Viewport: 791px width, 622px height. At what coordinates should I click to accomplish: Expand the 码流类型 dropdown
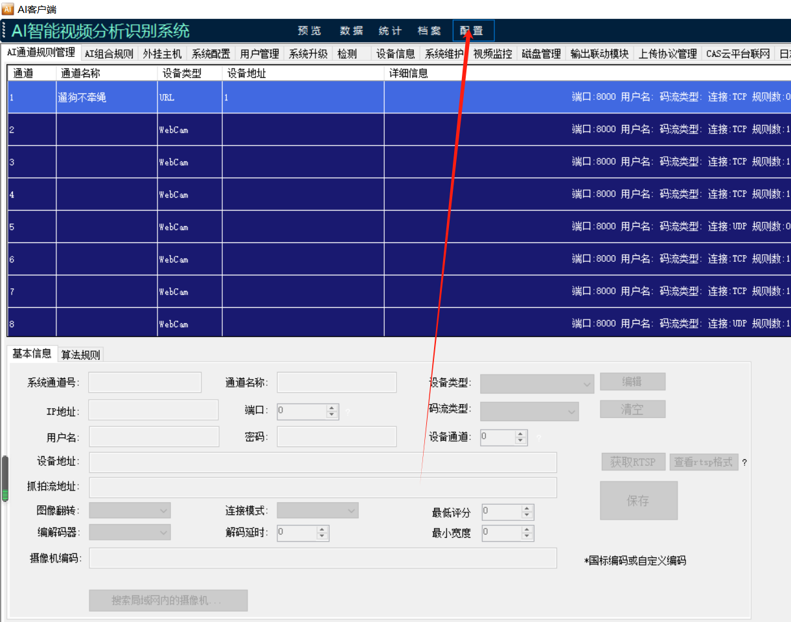[x=529, y=411]
